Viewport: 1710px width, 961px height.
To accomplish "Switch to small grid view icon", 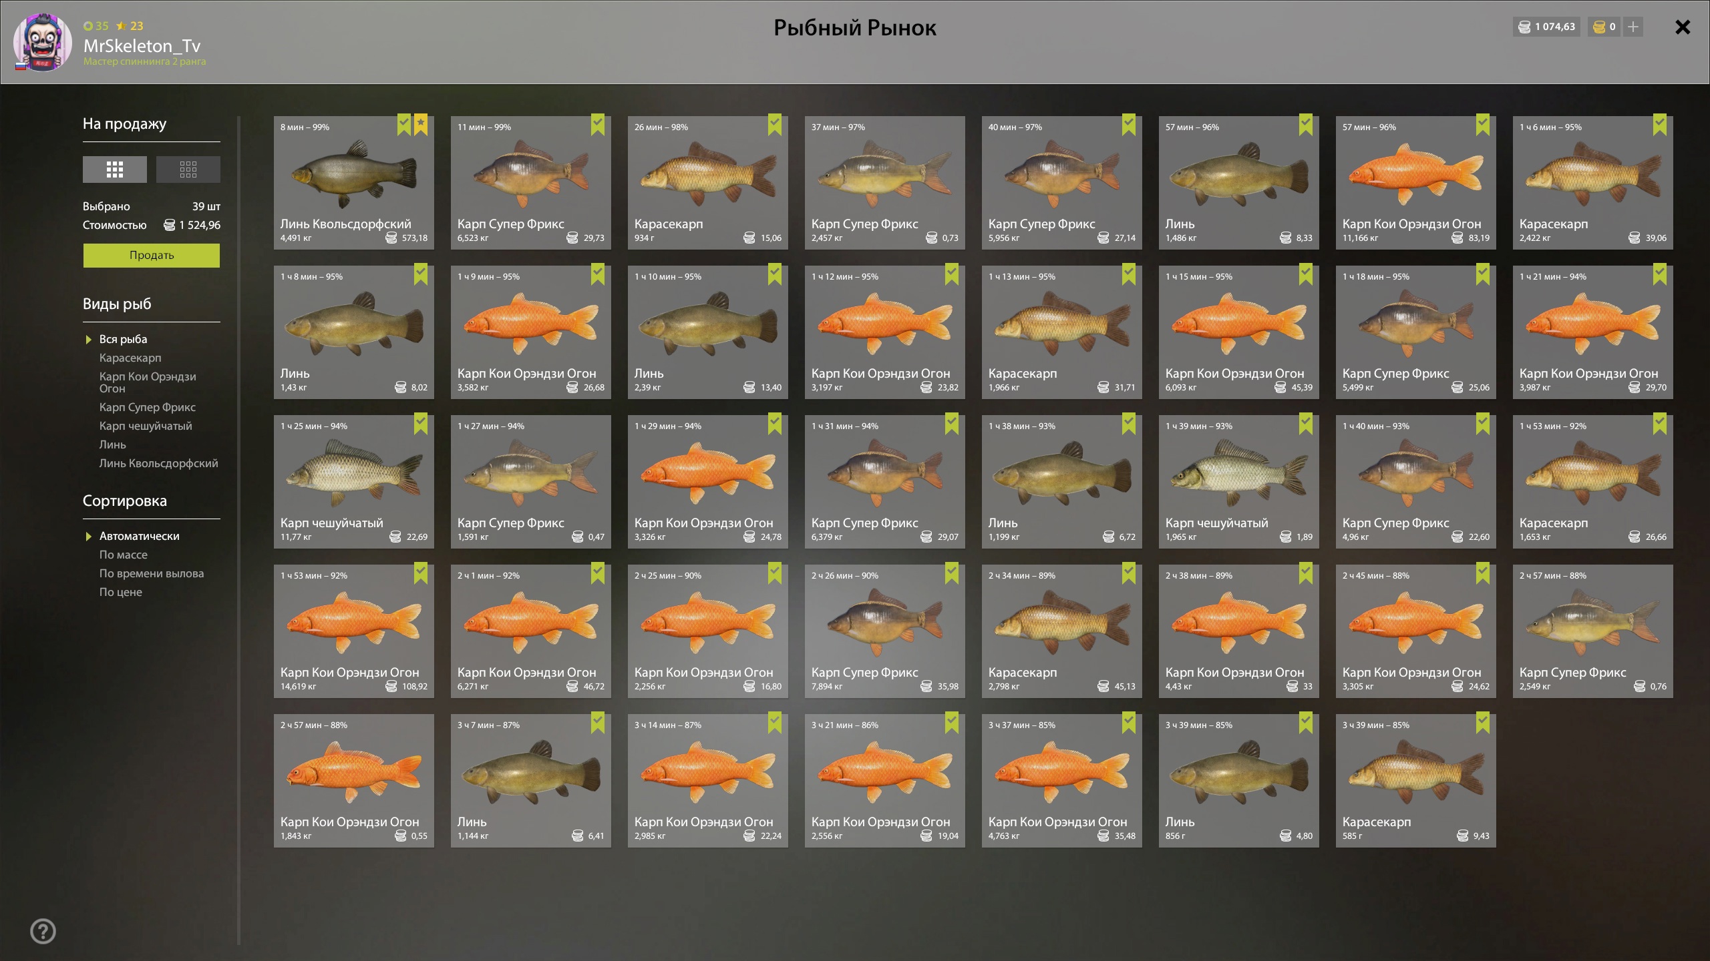I will click(x=188, y=170).
